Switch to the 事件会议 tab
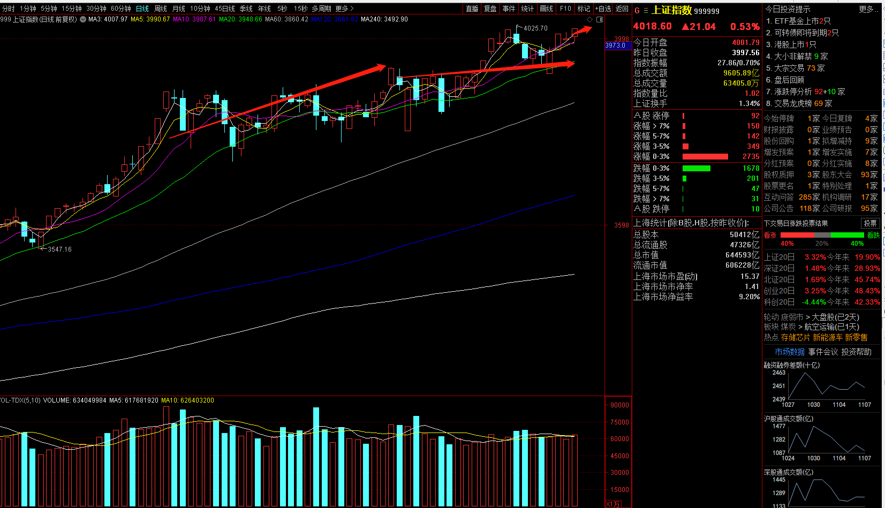The height and width of the screenshot is (508, 885). (x=823, y=352)
